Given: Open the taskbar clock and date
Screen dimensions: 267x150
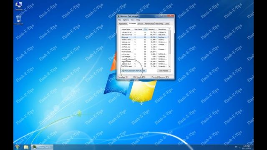Looking at the screenshot, I should (246, 147).
